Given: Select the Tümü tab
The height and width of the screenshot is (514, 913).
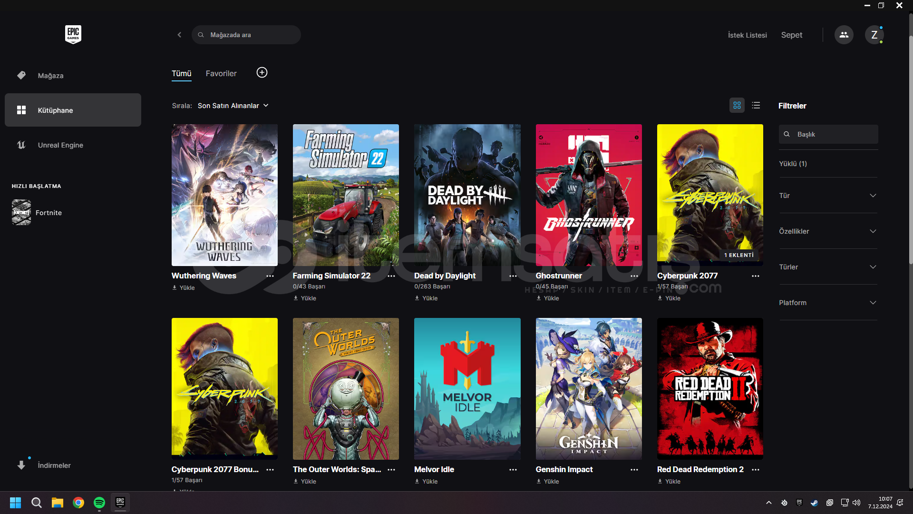Looking at the screenshot, I should click(181, 73).
